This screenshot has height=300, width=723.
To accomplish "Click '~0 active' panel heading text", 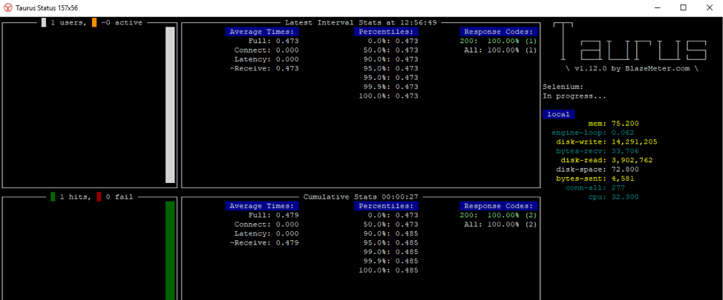I will click(x=122, y=22).
